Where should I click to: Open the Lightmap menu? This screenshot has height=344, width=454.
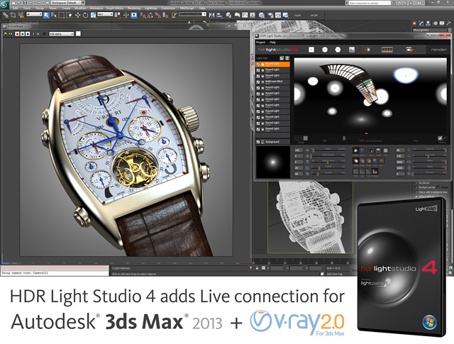(x=150, y=9)
